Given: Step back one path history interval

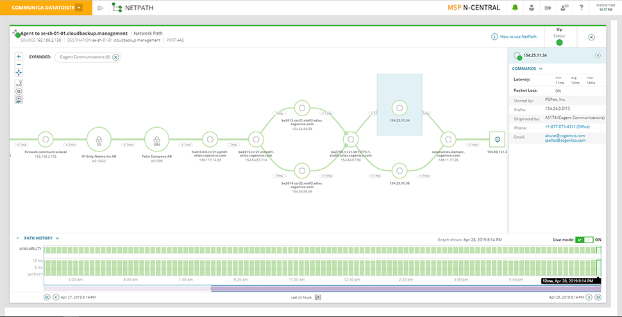Looking at the screenshot, I should coord(56,296).
